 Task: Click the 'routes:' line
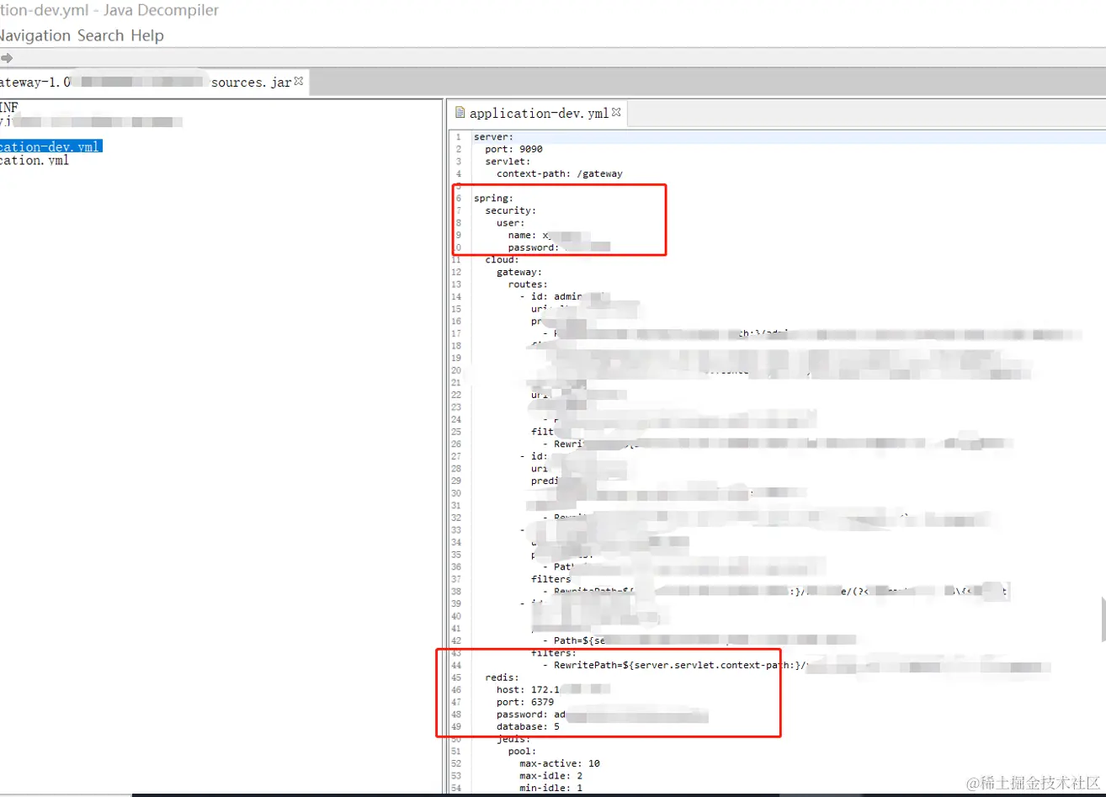pos(528,284)
